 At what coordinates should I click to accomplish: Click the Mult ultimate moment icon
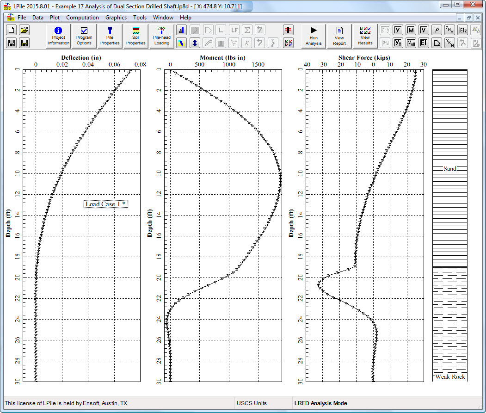(411, 43)
